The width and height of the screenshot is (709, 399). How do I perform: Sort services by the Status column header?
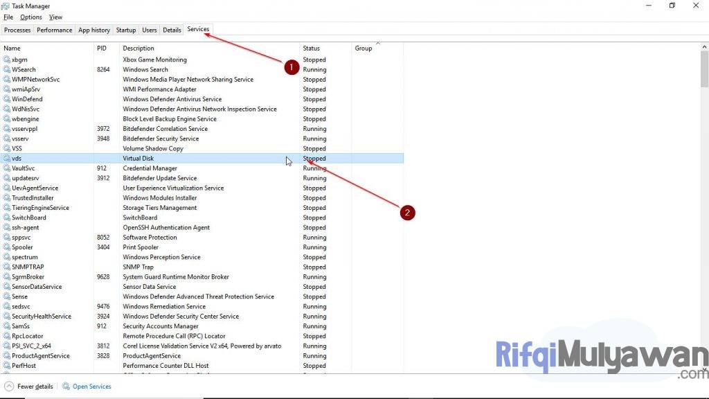click(310, 48)
